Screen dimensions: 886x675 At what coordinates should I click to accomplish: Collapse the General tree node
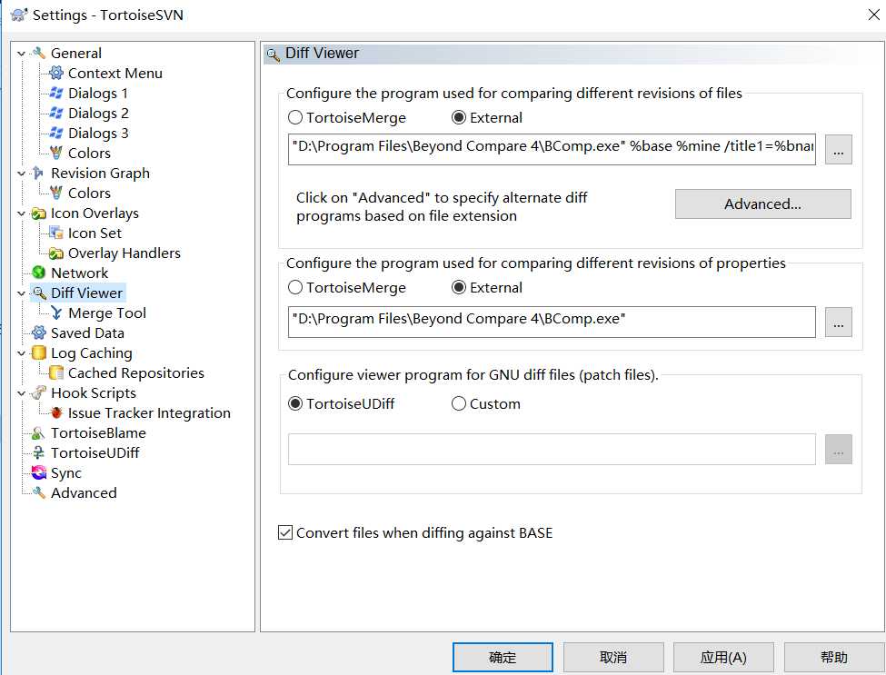point(22,54)
